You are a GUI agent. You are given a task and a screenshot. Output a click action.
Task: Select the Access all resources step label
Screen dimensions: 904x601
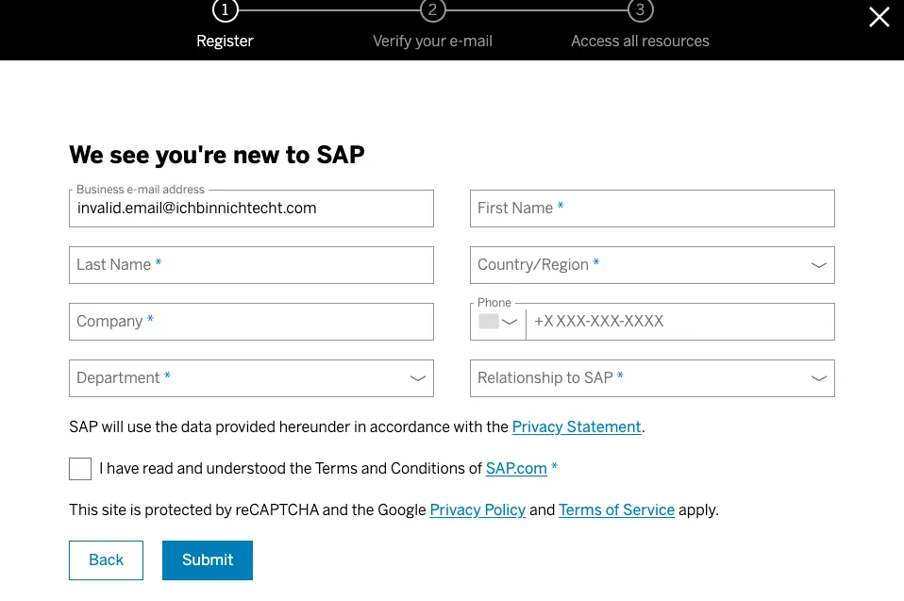[x=640, y=42]
